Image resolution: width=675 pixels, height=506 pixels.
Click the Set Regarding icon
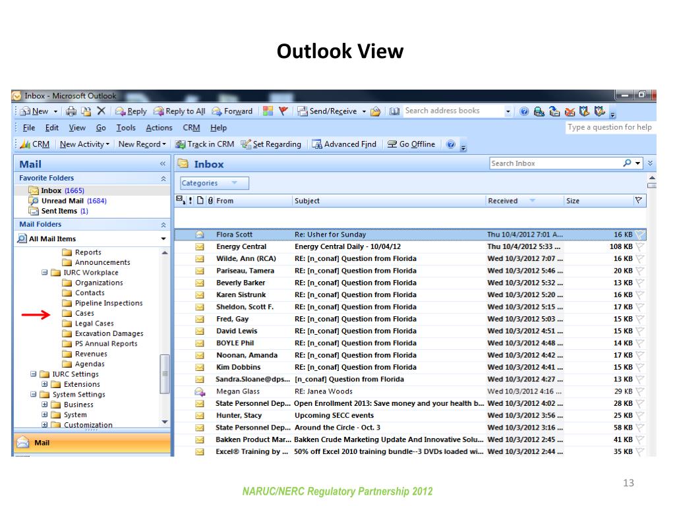[246, 144]
